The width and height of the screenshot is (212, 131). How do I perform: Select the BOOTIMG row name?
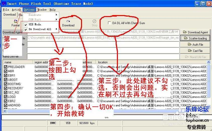click(14, 84)
